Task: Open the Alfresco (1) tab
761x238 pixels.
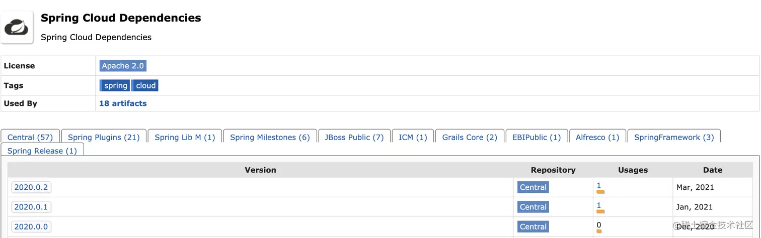Action: click(x=597, y=137)
